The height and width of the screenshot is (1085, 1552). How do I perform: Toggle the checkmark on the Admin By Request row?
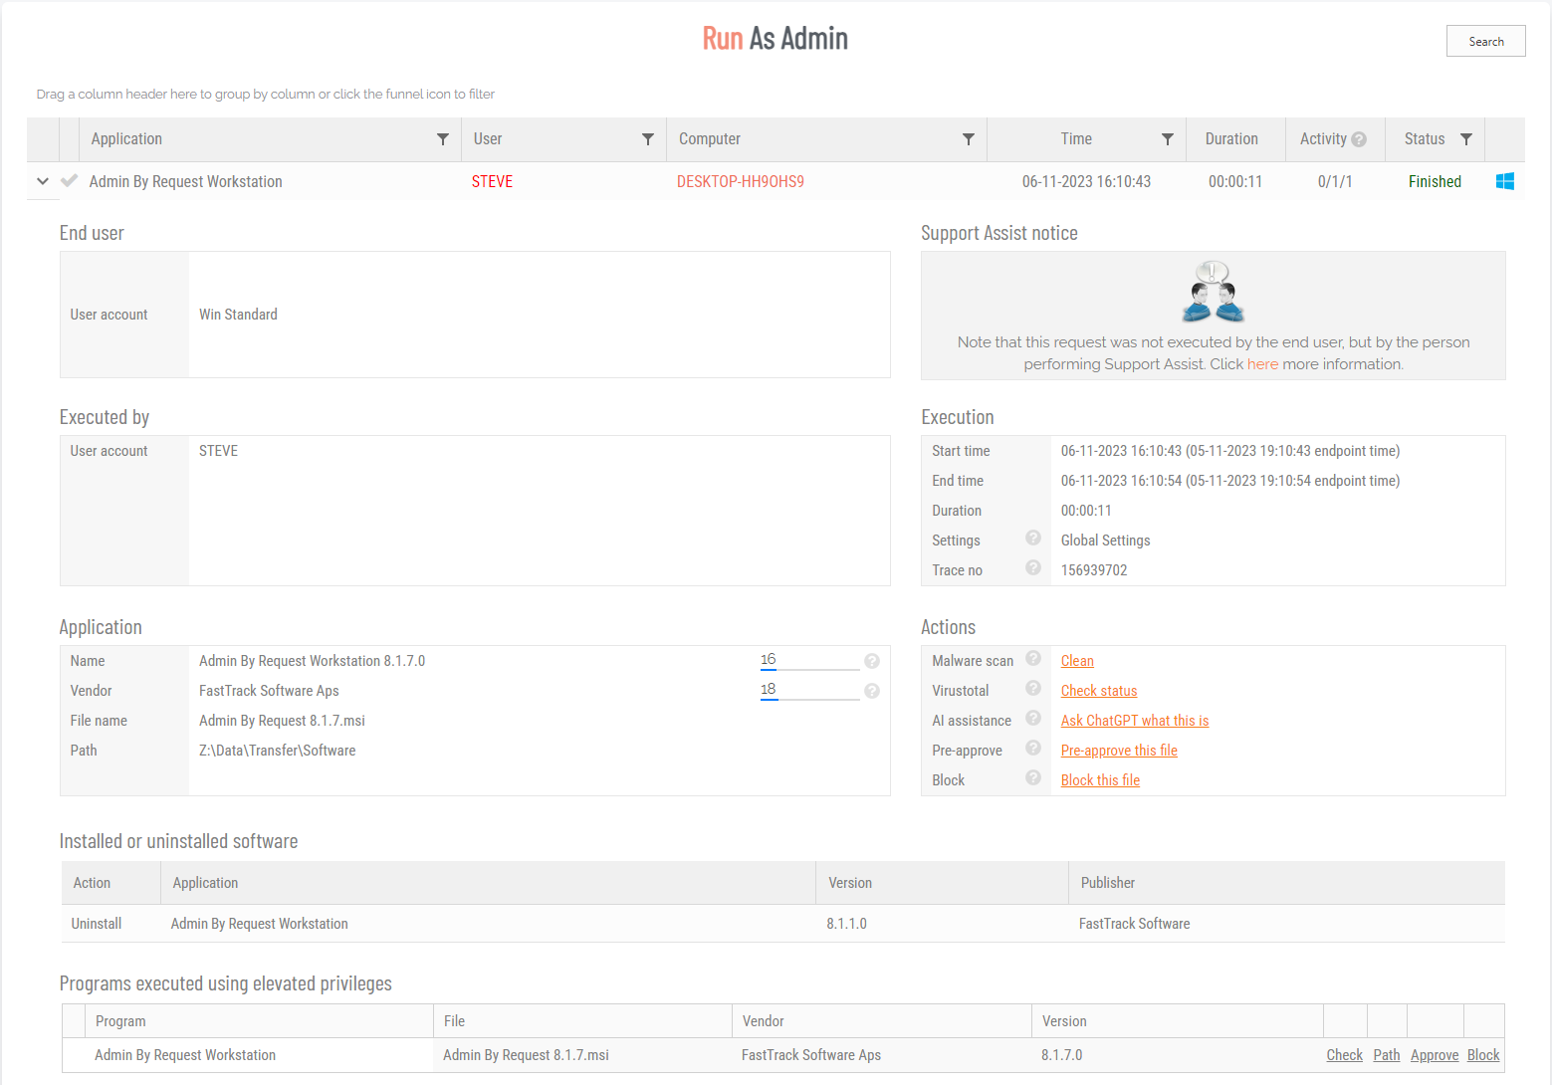coord(70,181)
